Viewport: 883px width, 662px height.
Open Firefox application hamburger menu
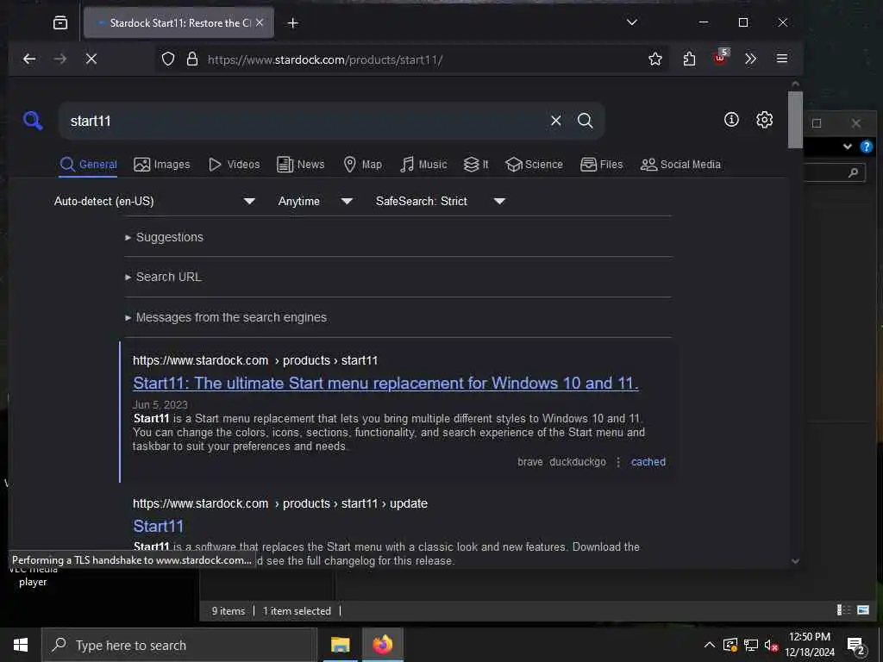781,59
